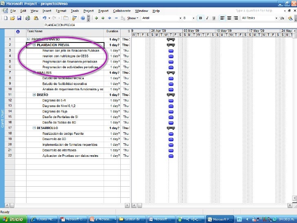This screenshot has height=223, width=297.
Task: Outdent task with the left green arrow
Action: point(96,18)
